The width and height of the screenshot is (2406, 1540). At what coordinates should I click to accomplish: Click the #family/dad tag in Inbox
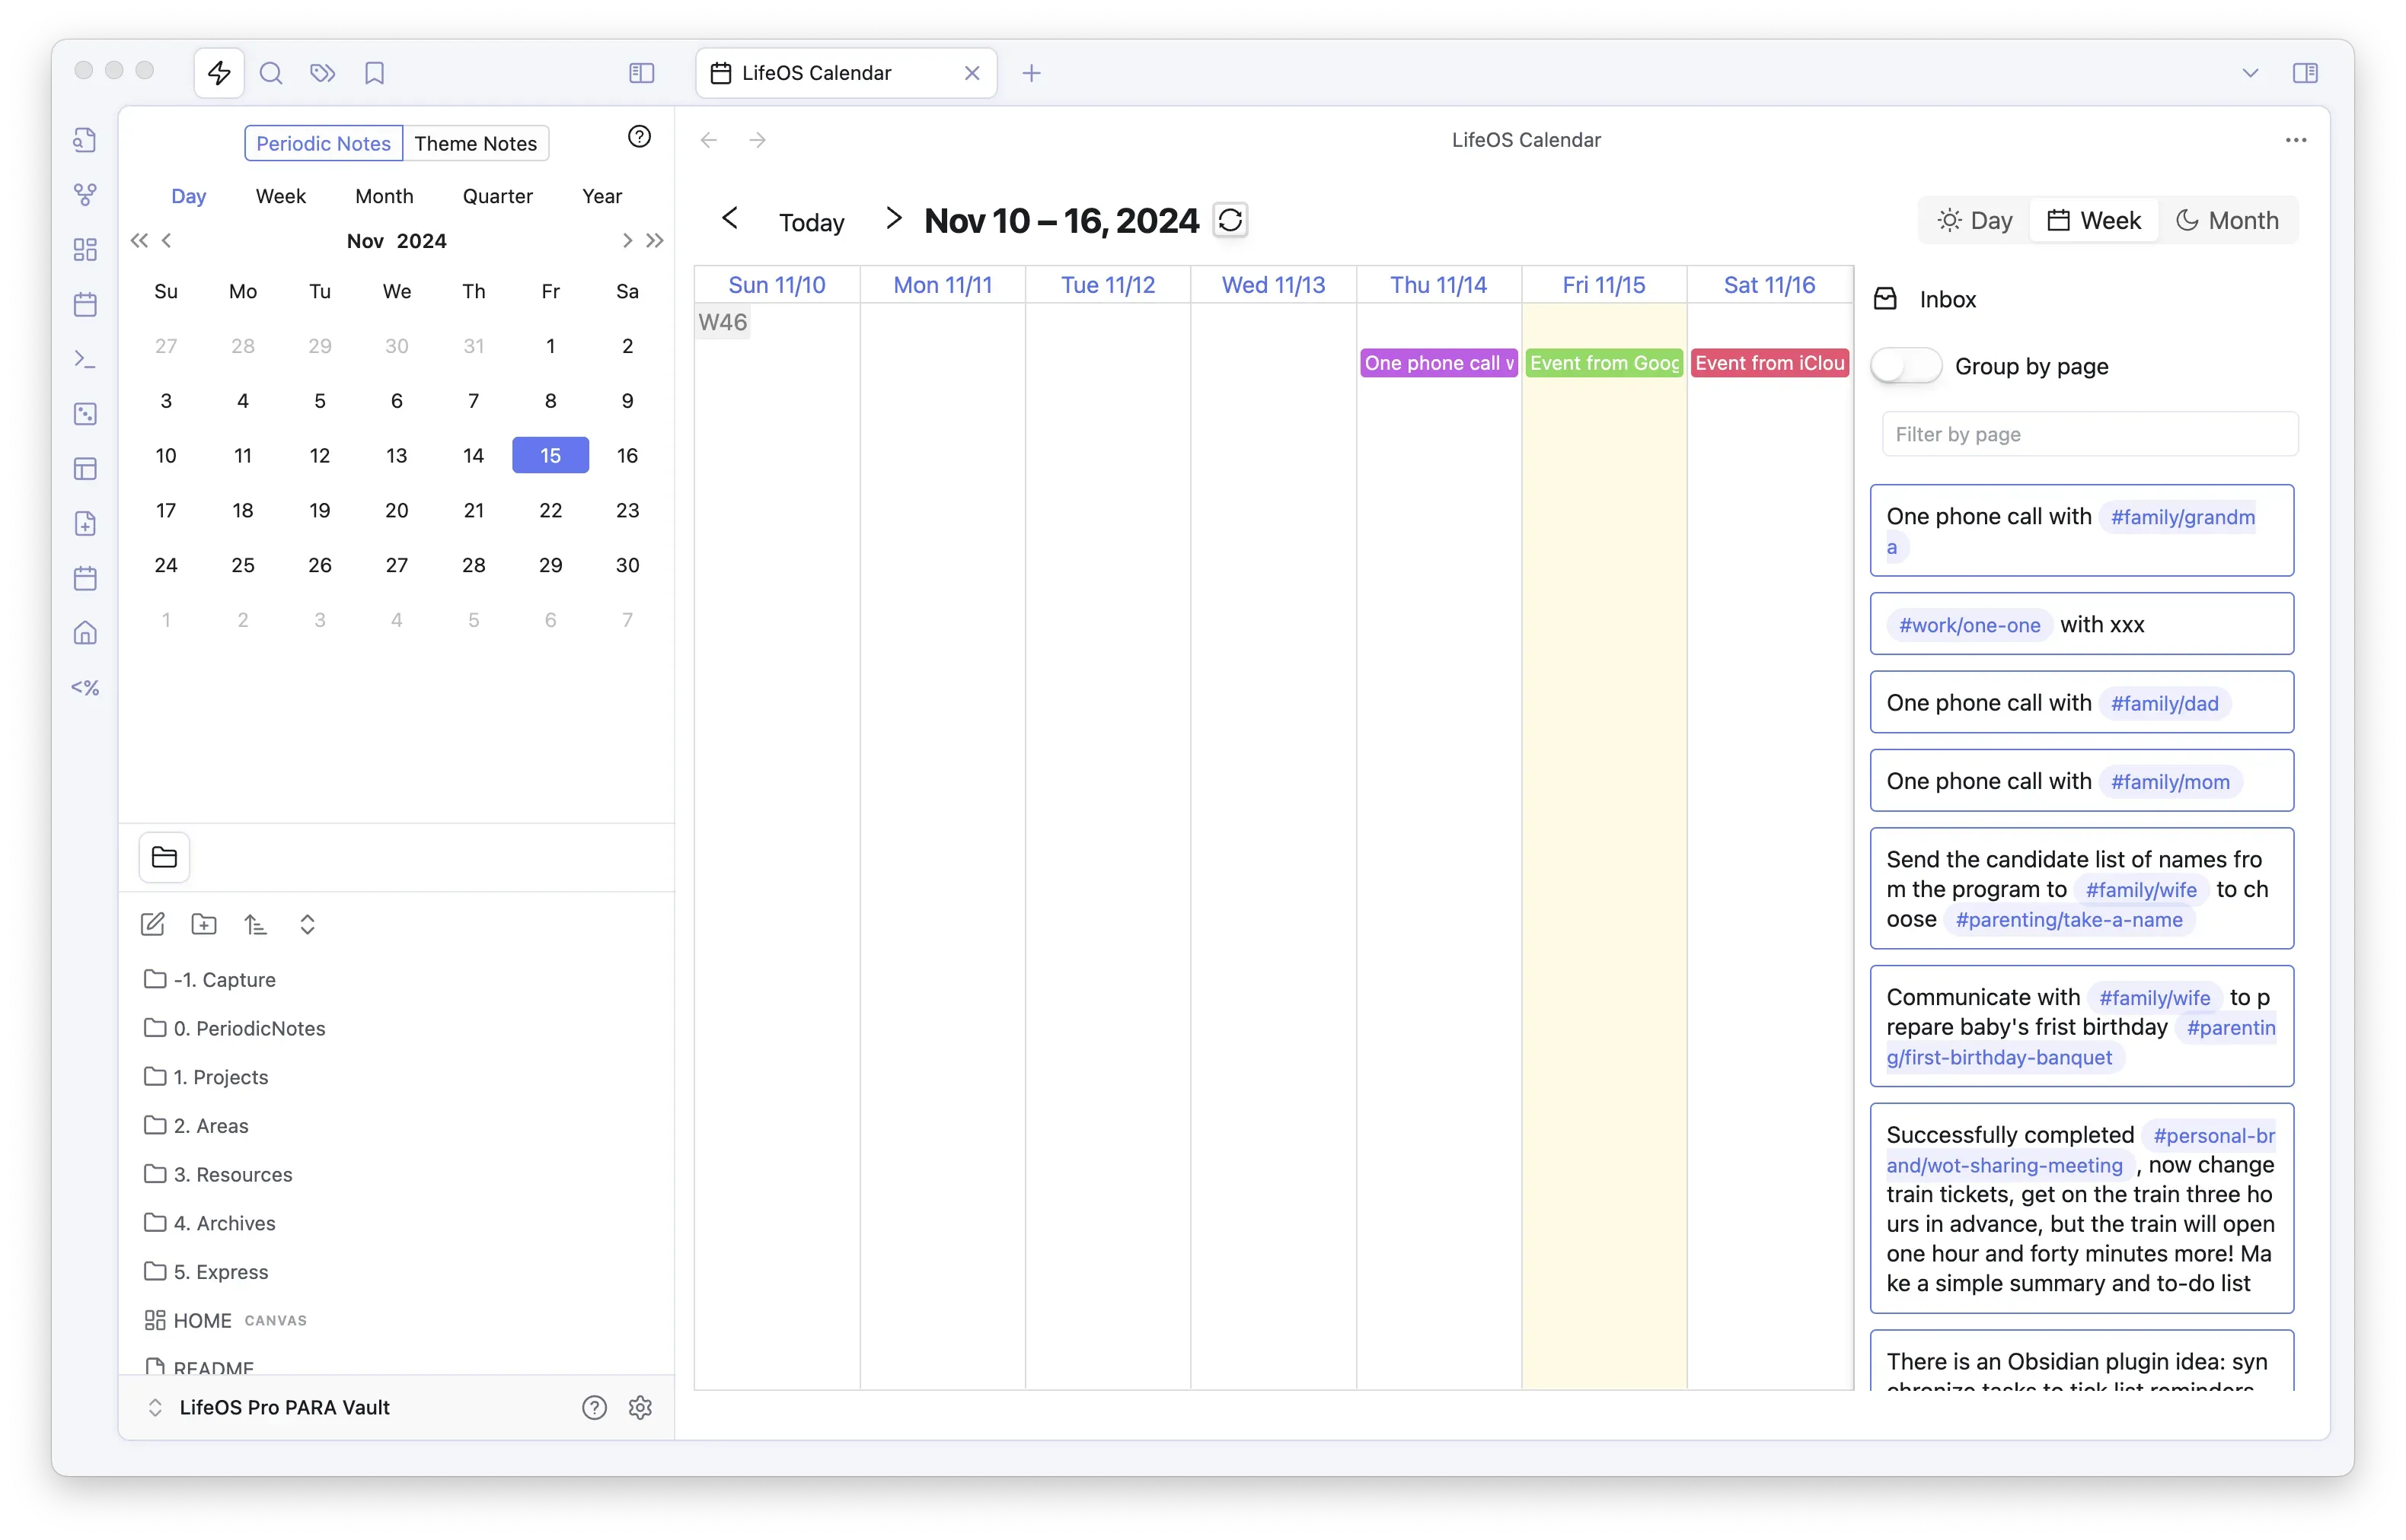click(2164, 703)
